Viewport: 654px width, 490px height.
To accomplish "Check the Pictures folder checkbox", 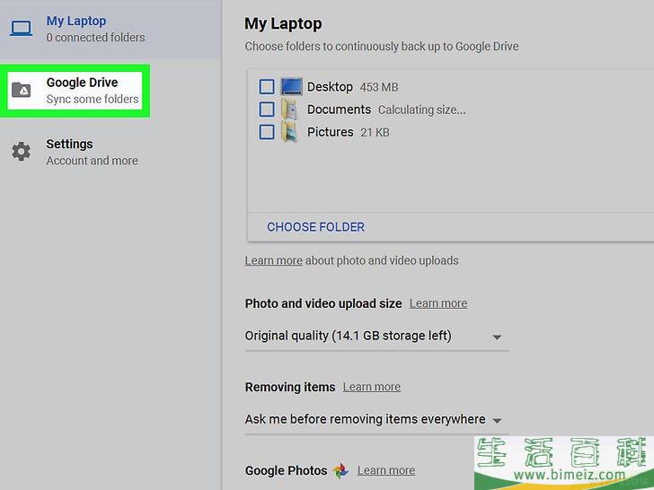I will click(267, 132).
